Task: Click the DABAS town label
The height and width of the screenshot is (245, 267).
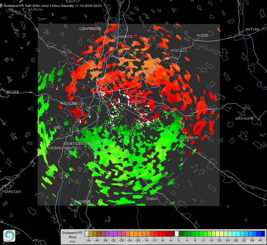Action: pos(152,199)
